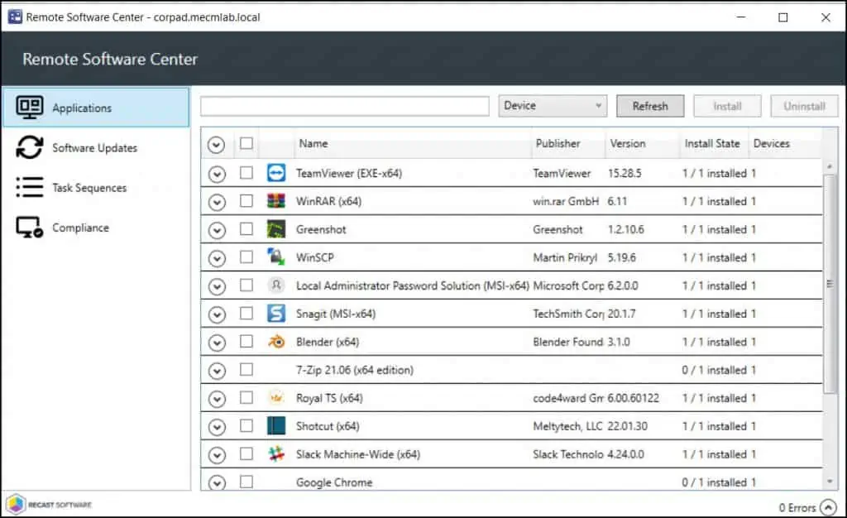Viewport: 847px width, 518px height.
Task: Click the Snagit application icon
Action: (x=276, y=314)
